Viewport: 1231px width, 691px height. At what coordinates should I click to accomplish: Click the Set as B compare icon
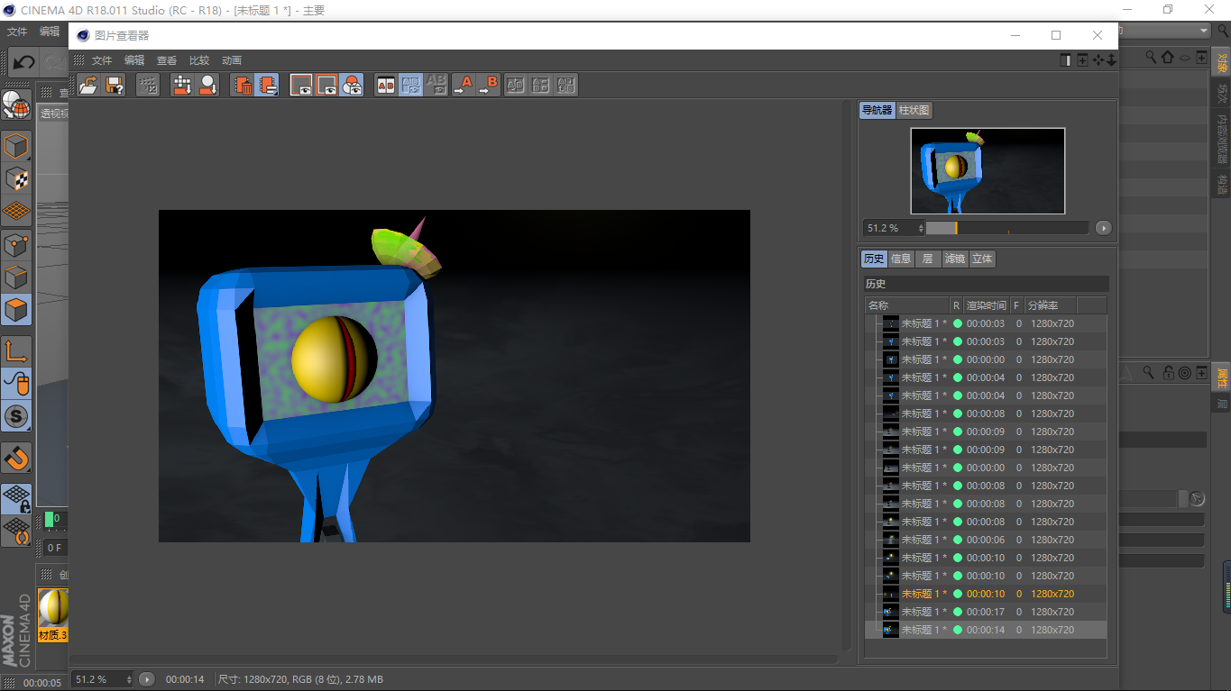point(488,86)
